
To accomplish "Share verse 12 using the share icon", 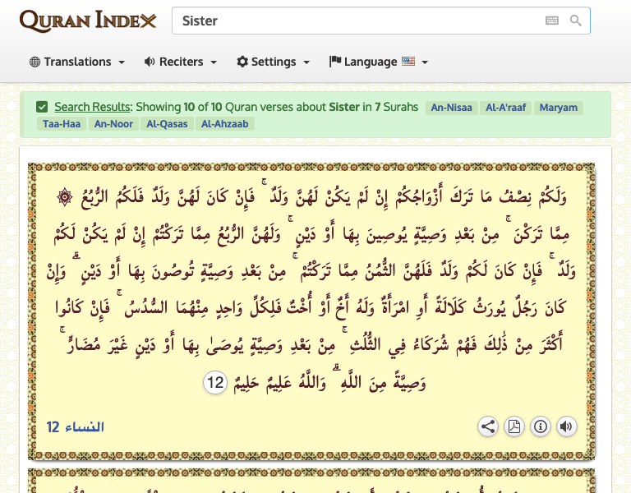I will (488, 426).
